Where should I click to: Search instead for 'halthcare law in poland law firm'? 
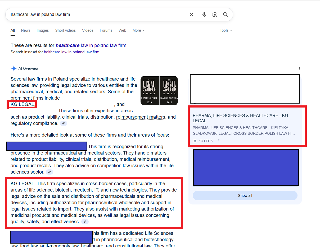[x=72, y=52]
